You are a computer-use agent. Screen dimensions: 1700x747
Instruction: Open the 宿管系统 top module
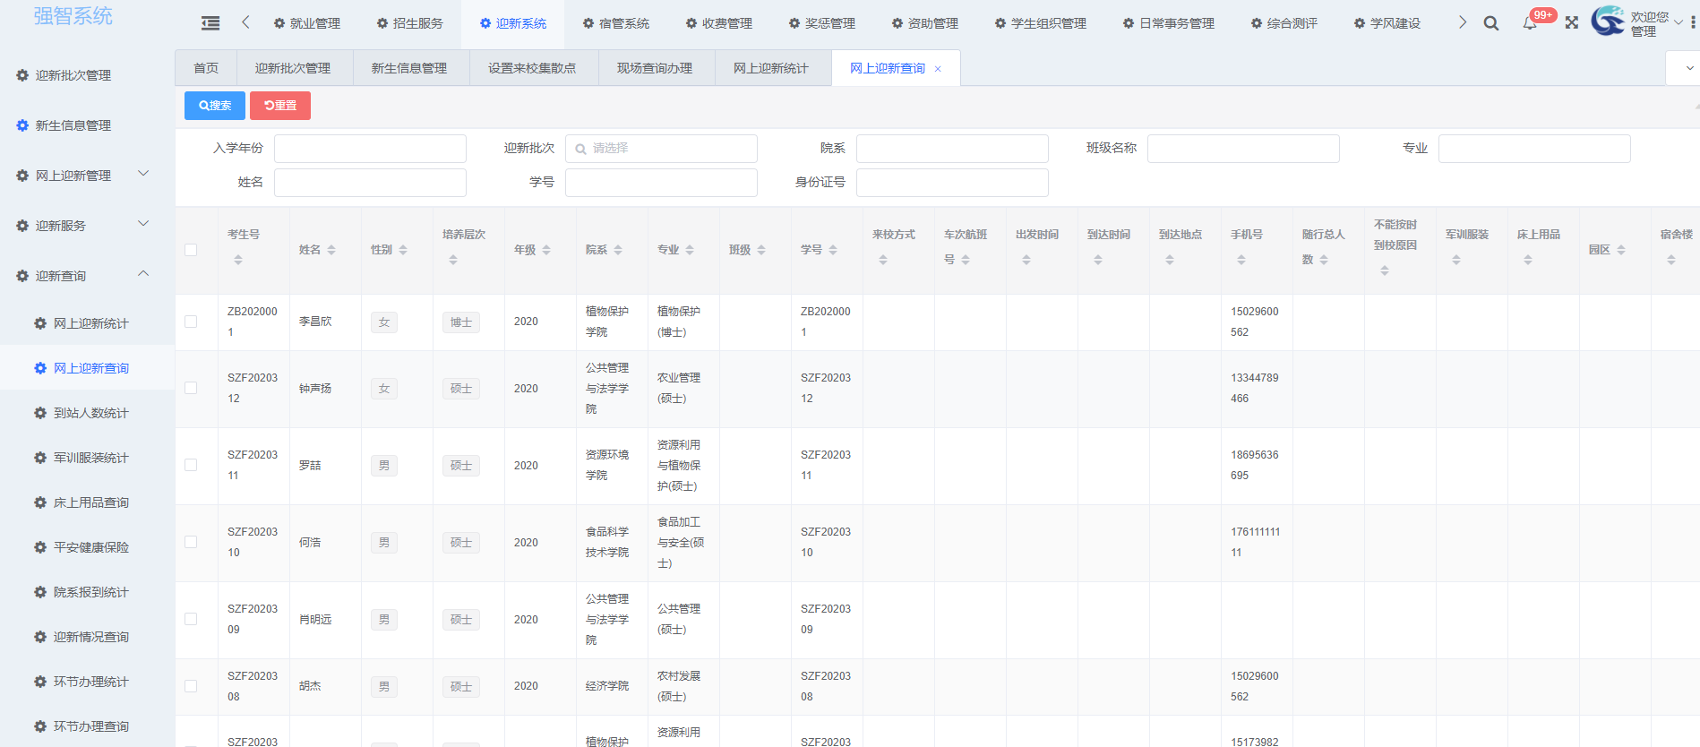(x=616, y=23)
